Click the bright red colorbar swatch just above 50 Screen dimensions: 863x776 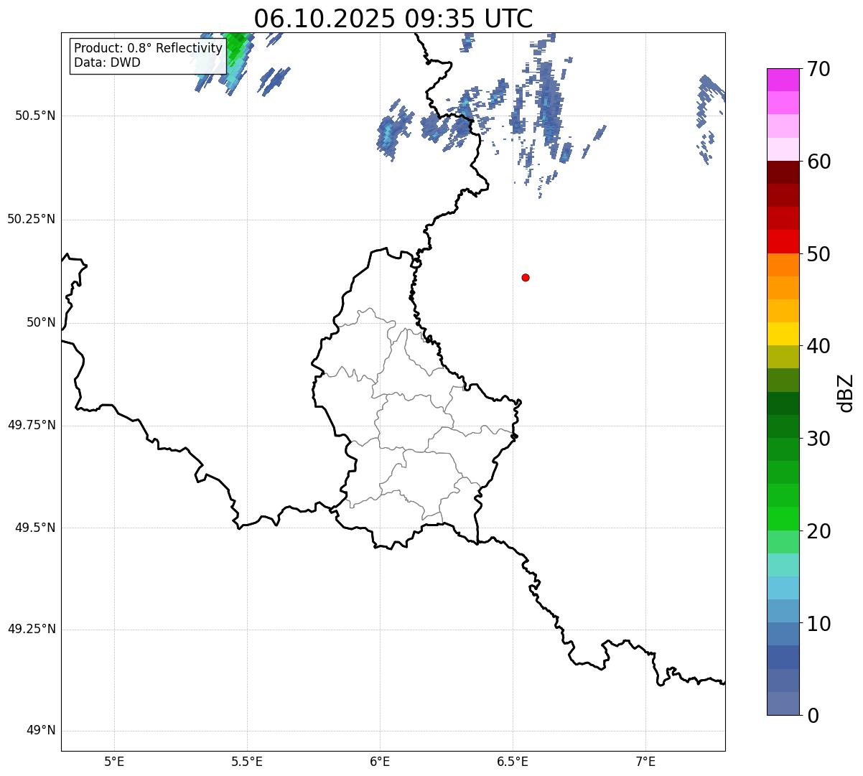click(x=783, y=242)
